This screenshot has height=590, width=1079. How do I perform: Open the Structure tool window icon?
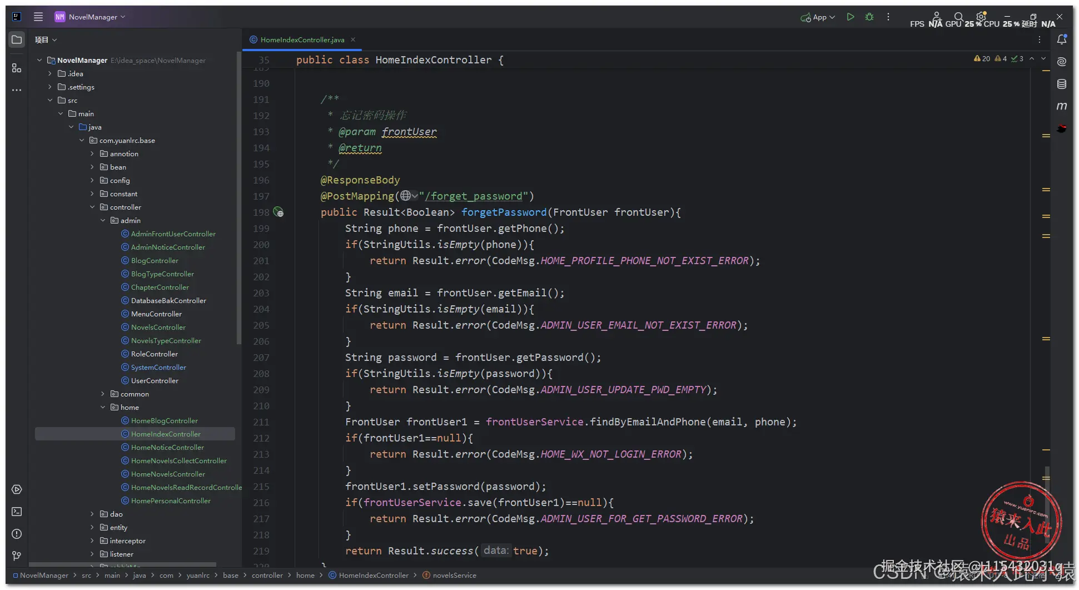pos(17,68)
